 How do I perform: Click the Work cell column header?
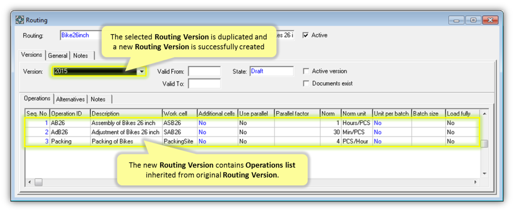179,114
